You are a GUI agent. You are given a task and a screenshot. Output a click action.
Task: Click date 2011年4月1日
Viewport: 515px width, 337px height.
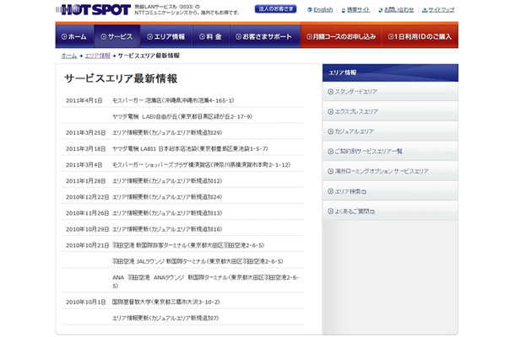84,100
